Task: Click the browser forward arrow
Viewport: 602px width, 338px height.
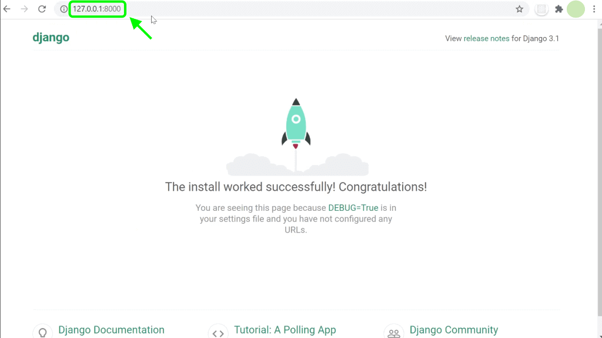Action: point(24,9)
